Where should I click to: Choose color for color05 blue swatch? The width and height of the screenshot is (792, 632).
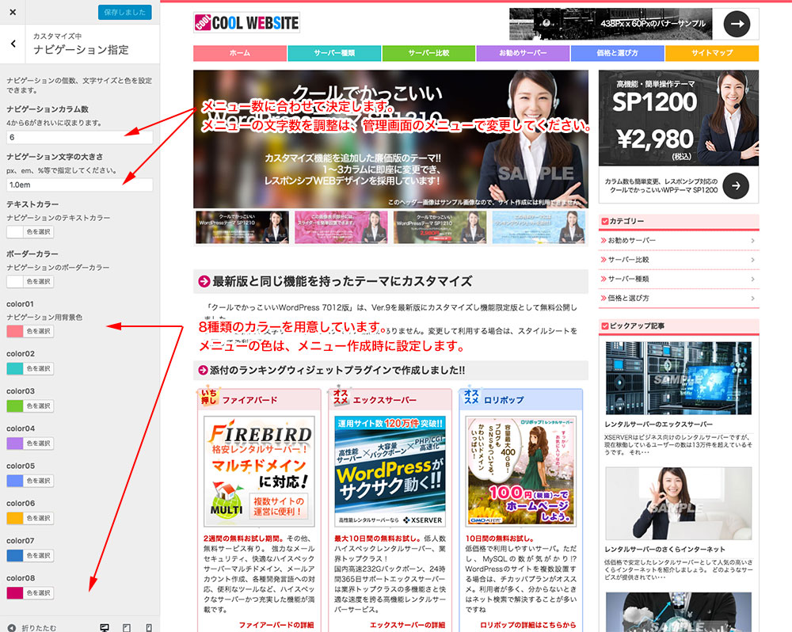click(x=30, y=481)
